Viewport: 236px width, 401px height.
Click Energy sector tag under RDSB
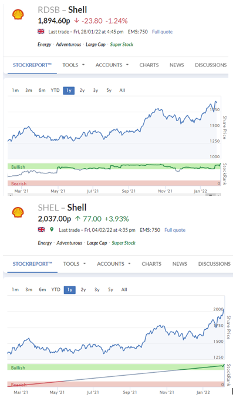(x=45, y=45)
